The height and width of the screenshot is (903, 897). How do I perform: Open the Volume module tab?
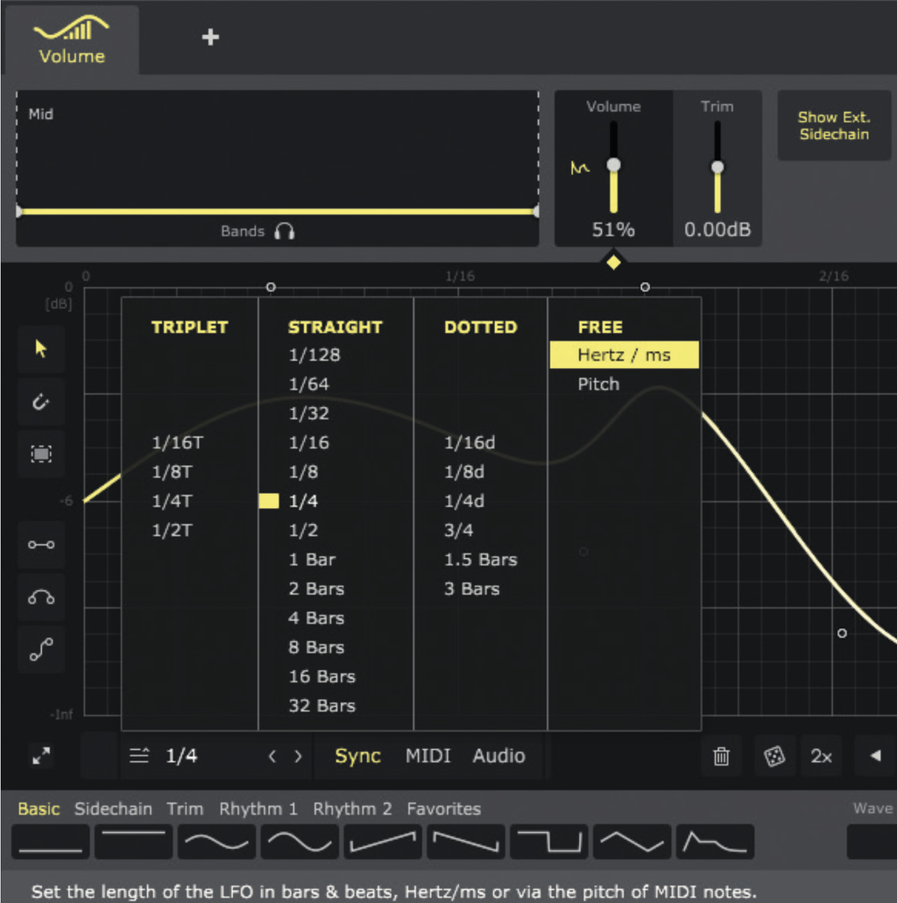tap(72, 40)
